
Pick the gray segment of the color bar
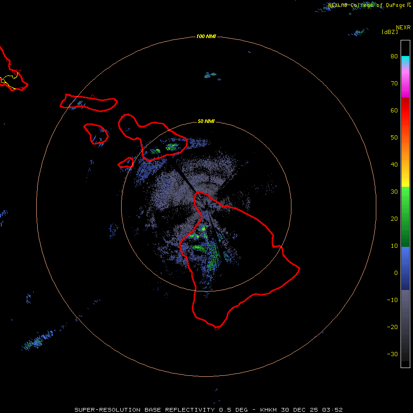click(405, 306)
